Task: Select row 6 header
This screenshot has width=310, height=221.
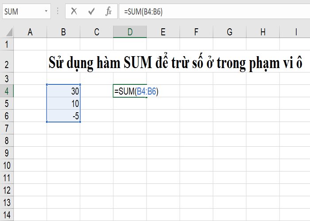Action: (x=7, y=116)
